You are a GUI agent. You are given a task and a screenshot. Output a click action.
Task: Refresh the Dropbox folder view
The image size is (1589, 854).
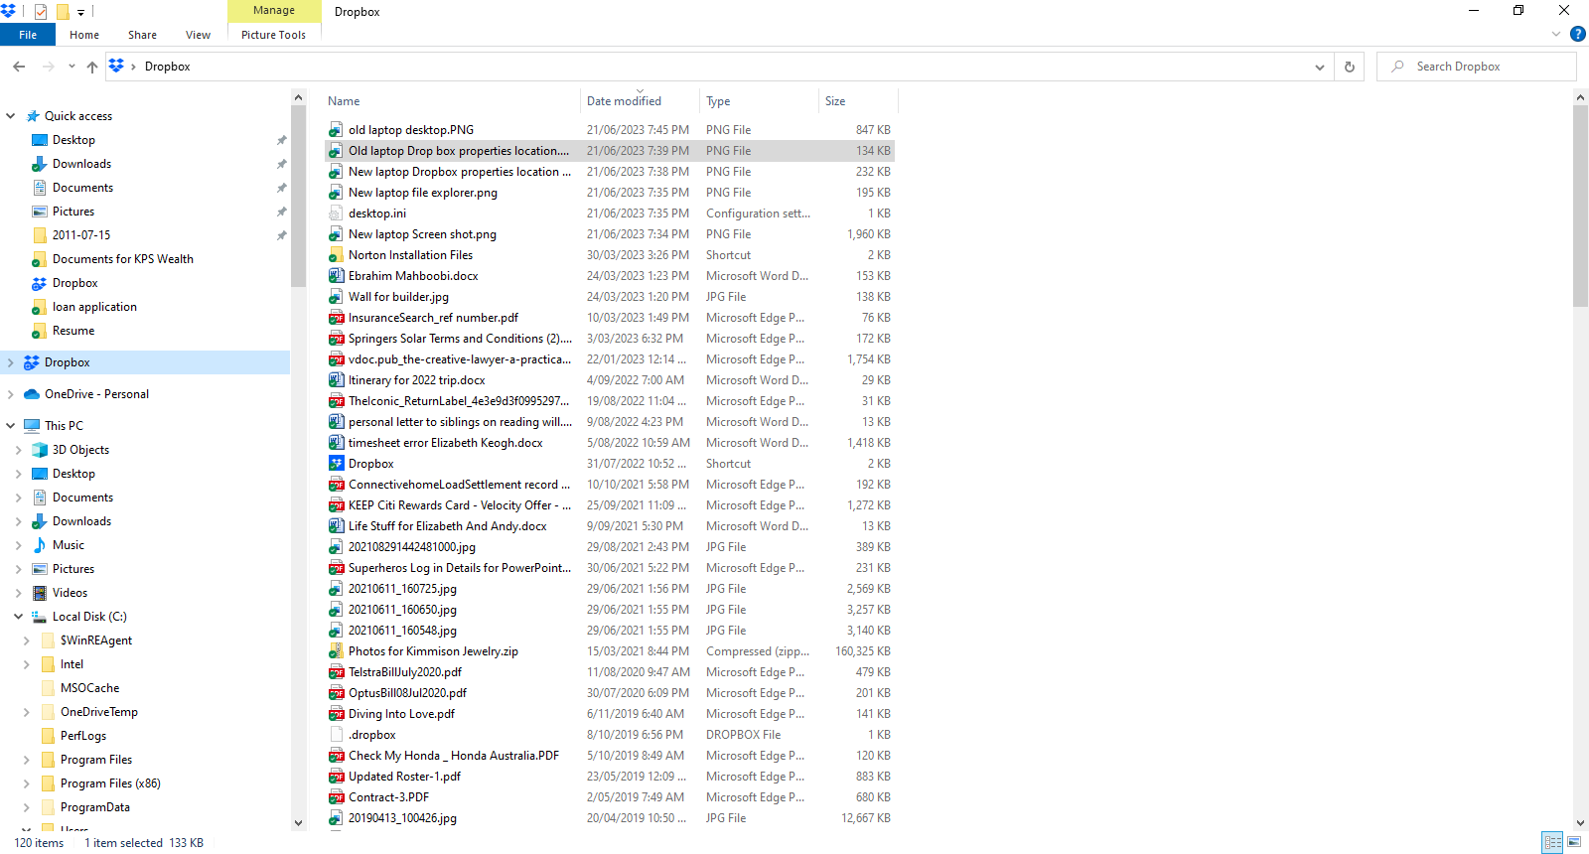(x=1349, y=67)
